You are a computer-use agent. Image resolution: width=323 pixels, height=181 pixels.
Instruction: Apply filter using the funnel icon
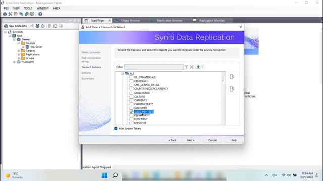186,67
